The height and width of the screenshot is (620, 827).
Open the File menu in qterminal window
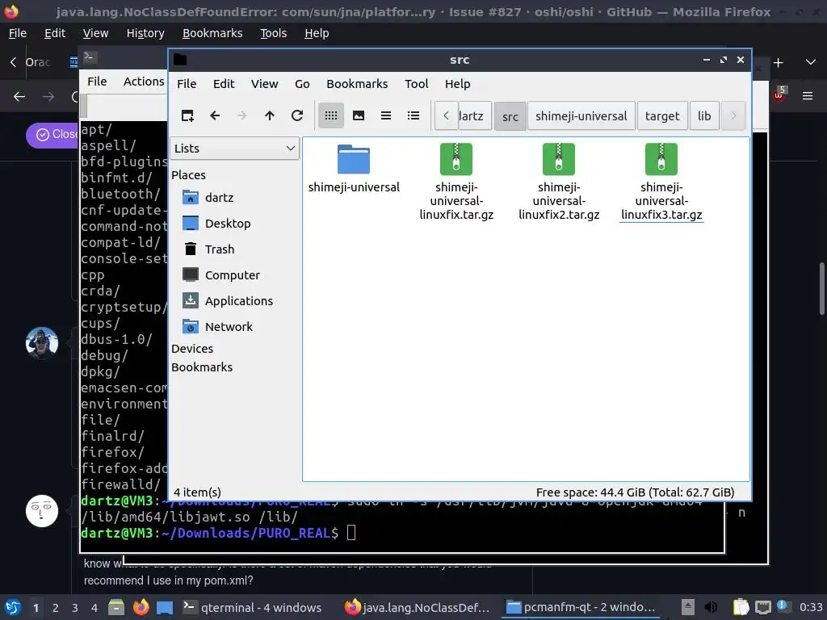coord(97,82)
